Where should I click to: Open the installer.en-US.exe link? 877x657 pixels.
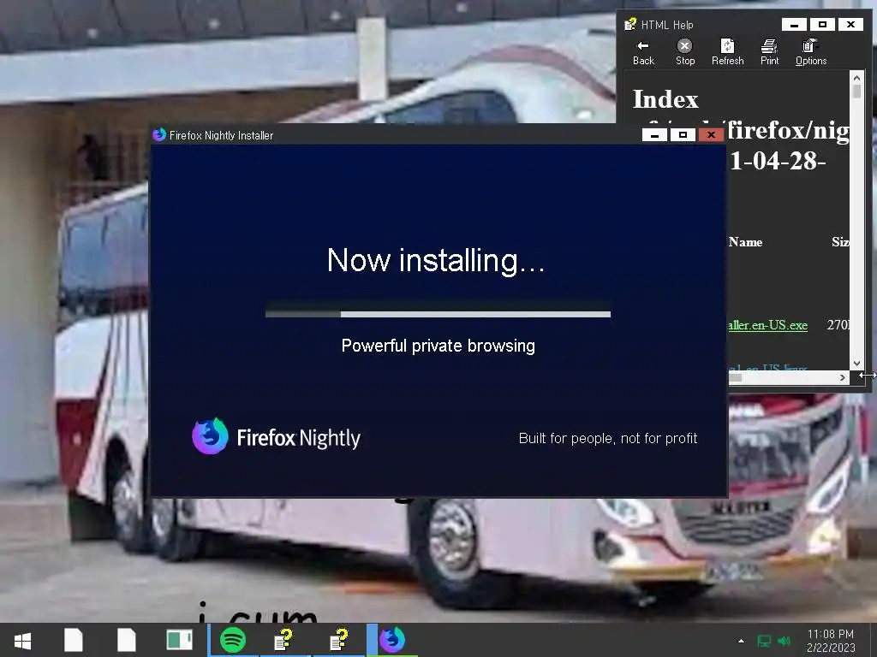pos(768,325)
